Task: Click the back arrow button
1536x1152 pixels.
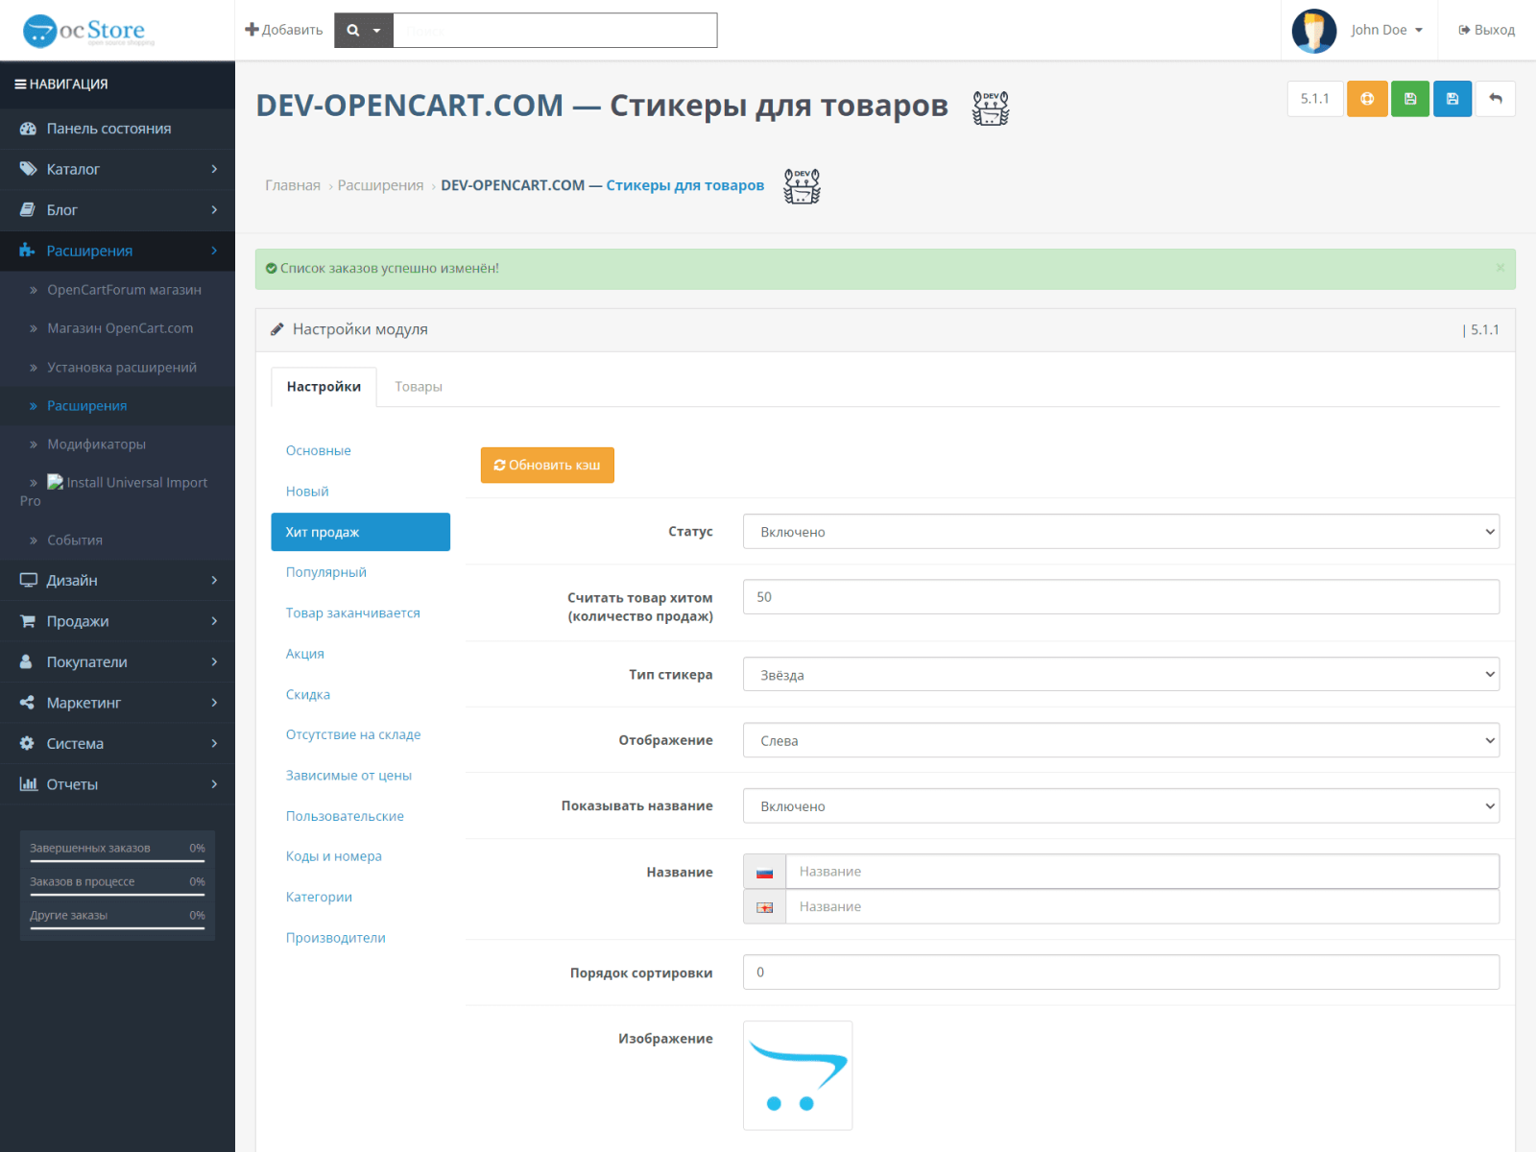Action: pyautogui.click(x=1496, y=99)
